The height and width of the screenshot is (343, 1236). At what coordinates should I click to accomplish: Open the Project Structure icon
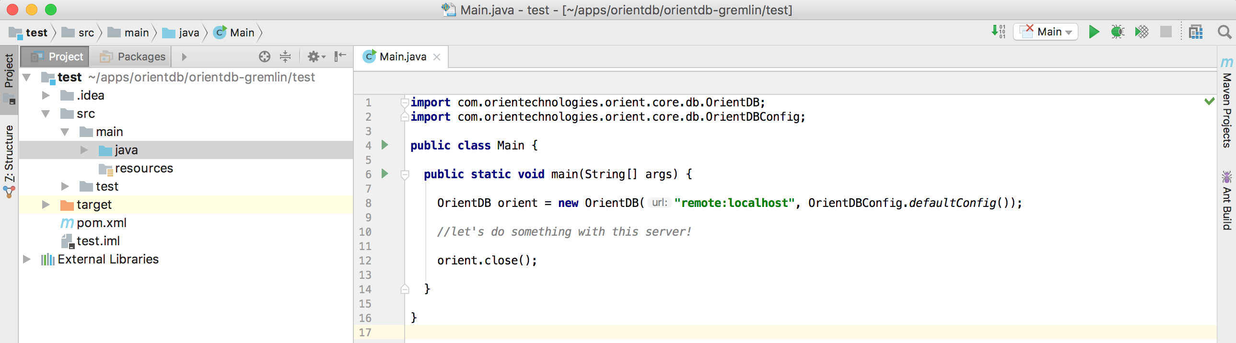click(x=1195, y=32)
